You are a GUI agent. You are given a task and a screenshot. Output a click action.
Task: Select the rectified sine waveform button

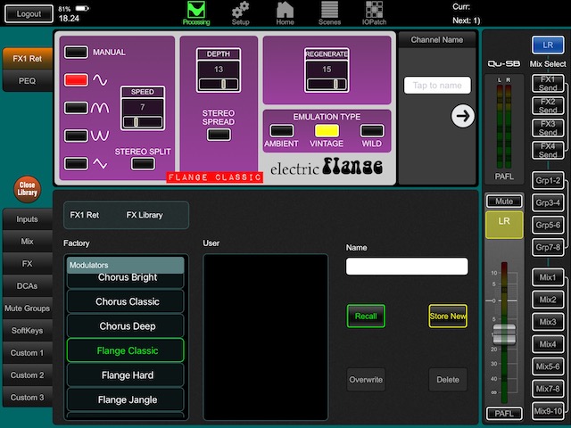pyautogui.click(x=76, y=108)
